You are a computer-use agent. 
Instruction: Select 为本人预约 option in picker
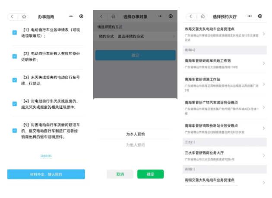coord(135,134)
